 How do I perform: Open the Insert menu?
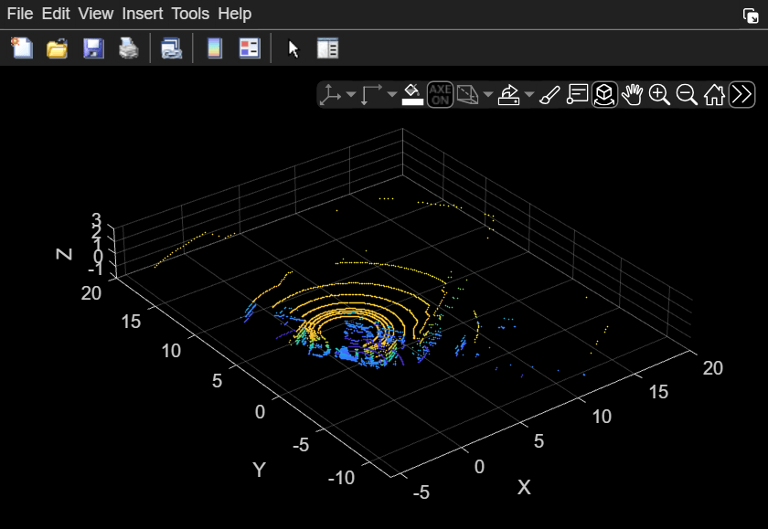click(x=142, y=14)
